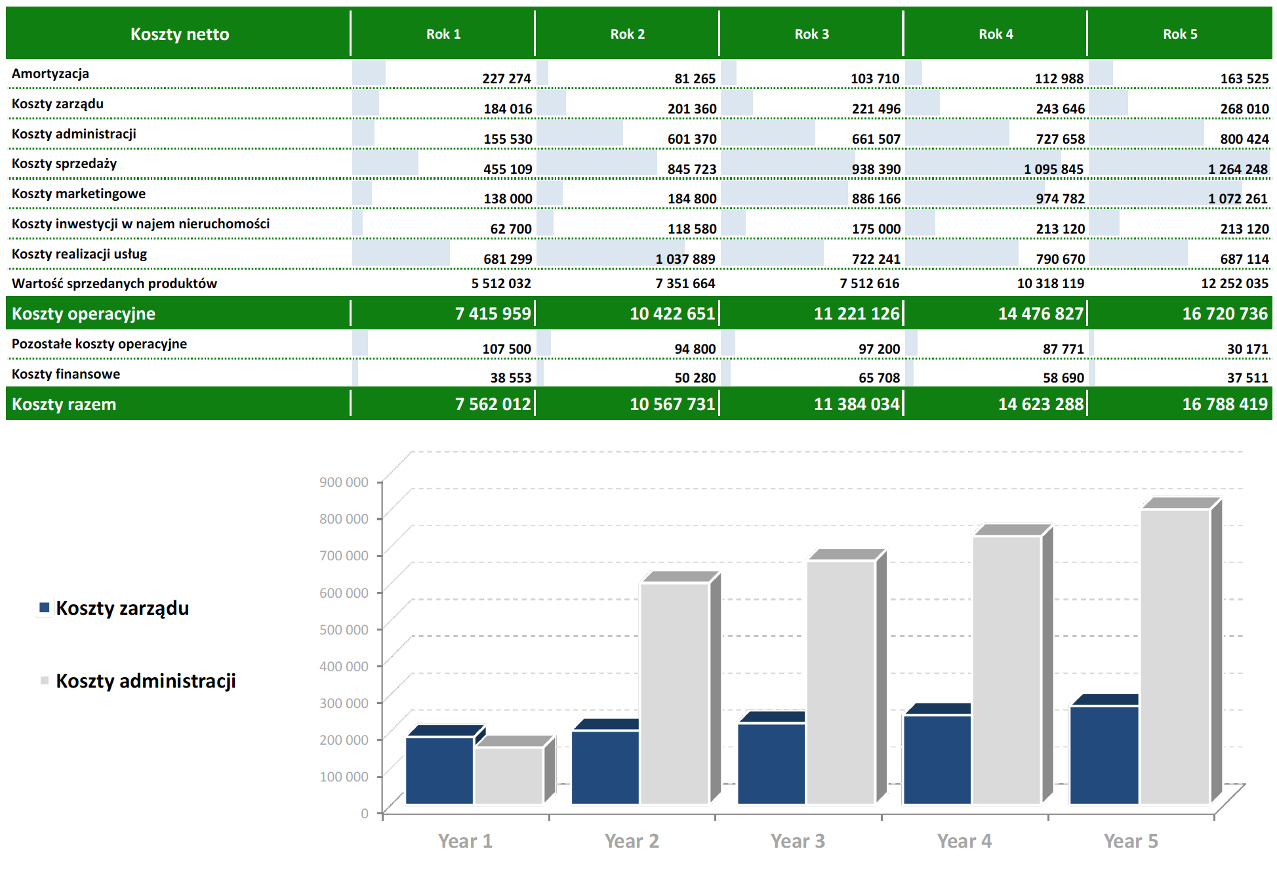
Task: Click the 'Amortyzacja' row label
Action: 51,73
